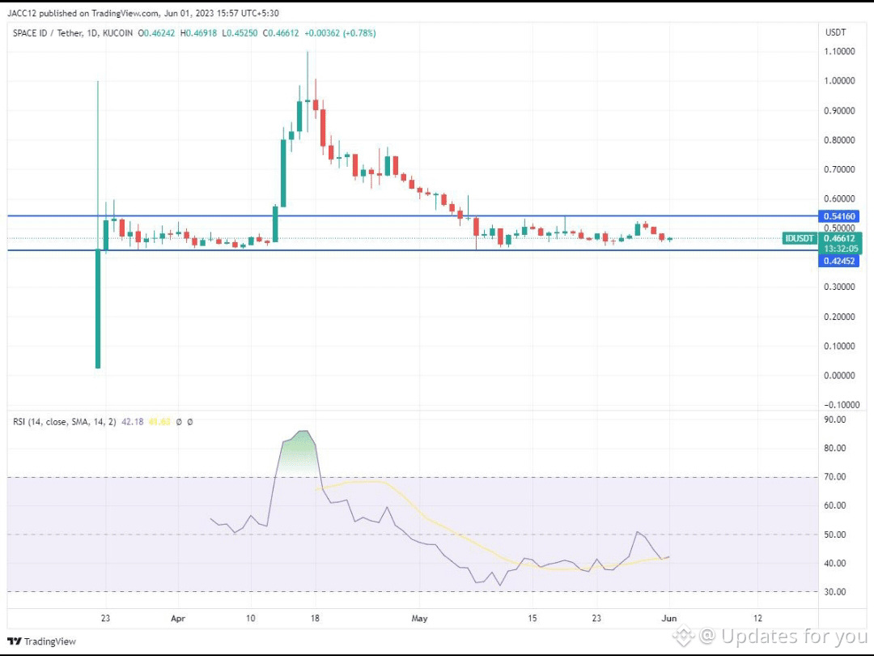Screen dimensions: 874x656
Task: Open the RSI (14, close, SMA, 14, 2) legend
Action: [64, 422]
